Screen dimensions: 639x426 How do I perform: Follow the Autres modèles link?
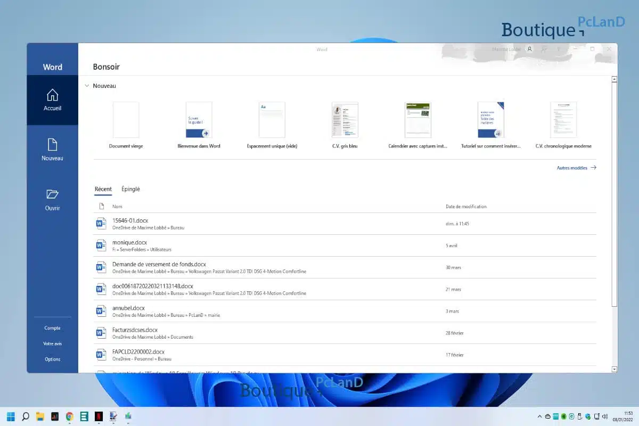576,168
